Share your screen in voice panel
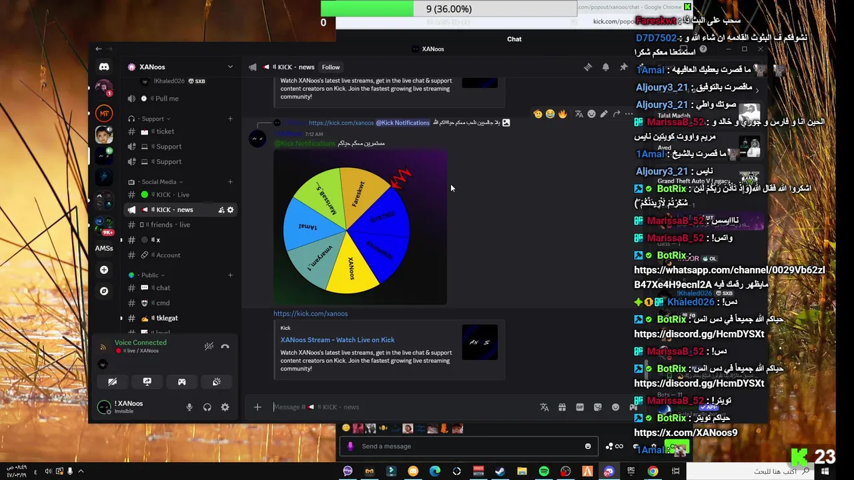Screen dimensions: 854x480 point(147,382)
